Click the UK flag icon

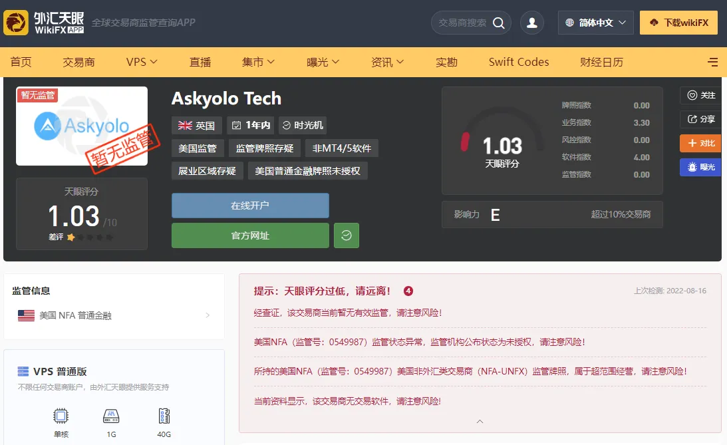pyautogui.click(x=185, y=125)
